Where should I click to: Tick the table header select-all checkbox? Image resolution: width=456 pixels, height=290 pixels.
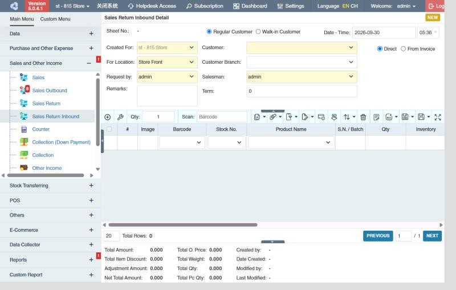109,129
